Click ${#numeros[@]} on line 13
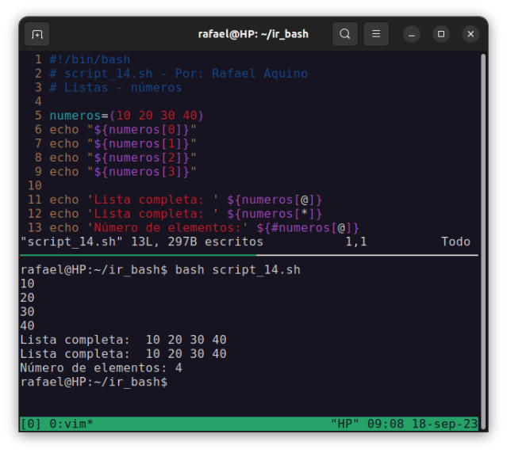The width and height of the screenshot is (507, 453). click(x=308, y=228)
